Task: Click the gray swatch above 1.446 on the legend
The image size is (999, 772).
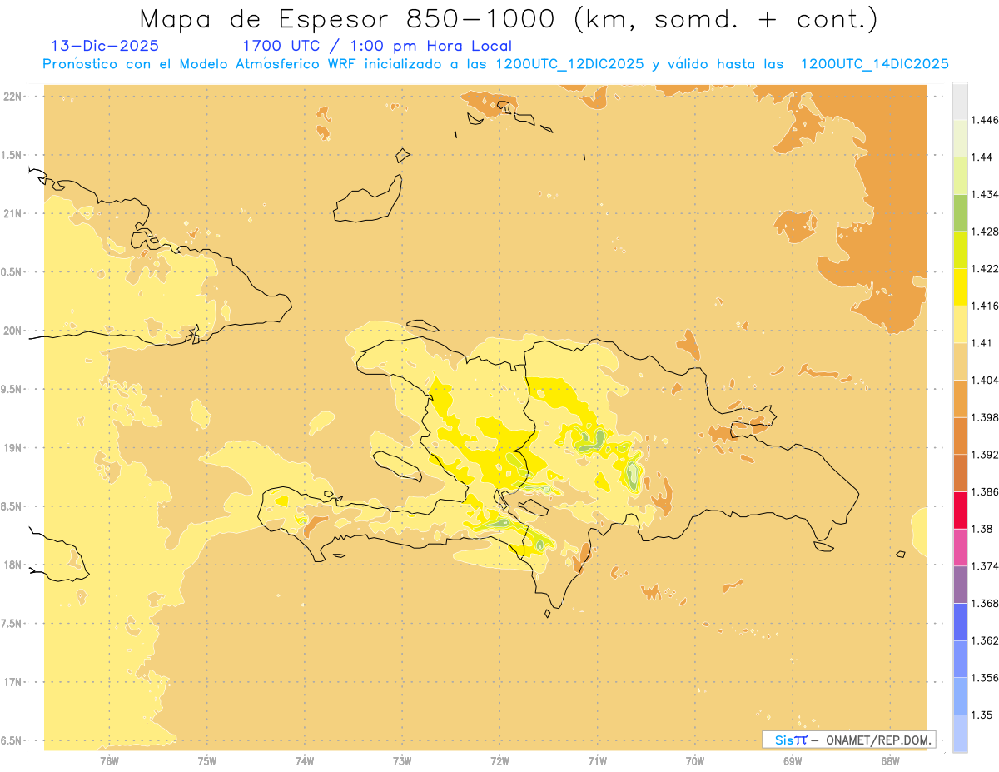Action: (960, 101)
